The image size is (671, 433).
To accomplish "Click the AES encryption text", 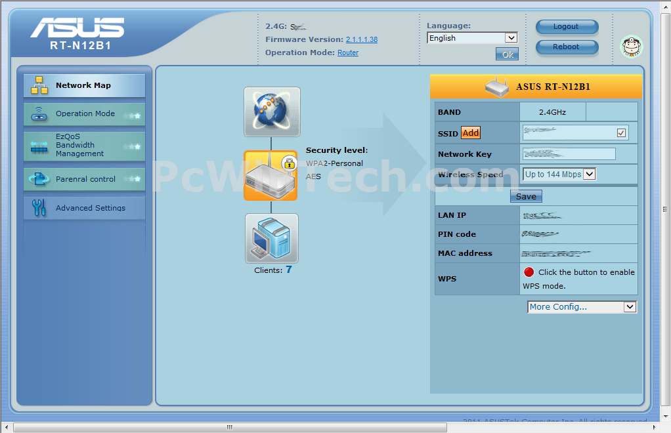I will pyautogui.click(x=313, y=176).
